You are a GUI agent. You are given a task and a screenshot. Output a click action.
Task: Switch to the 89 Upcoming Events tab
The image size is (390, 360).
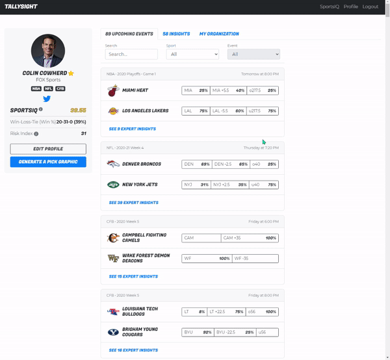(x=129, y=34)
